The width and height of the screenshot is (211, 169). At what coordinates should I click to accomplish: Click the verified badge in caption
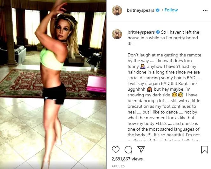click(158, 32)
